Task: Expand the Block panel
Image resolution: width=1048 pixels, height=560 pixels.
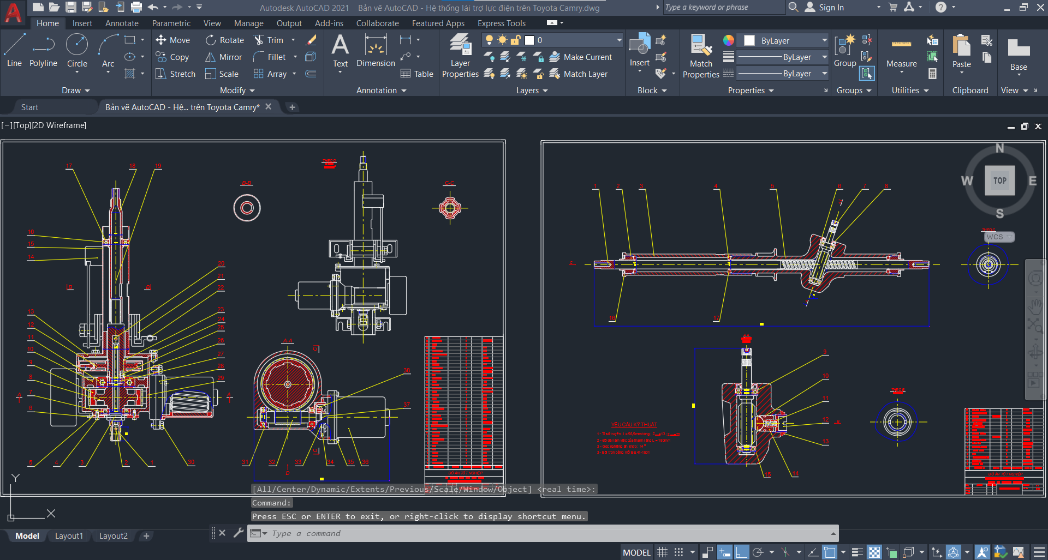Action: (x=652, y=90)
